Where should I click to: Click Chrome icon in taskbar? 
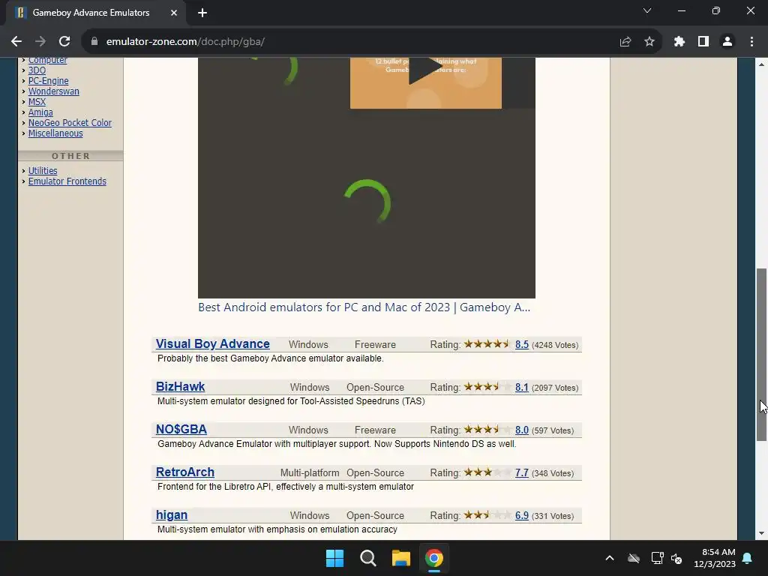click(434, 558)
